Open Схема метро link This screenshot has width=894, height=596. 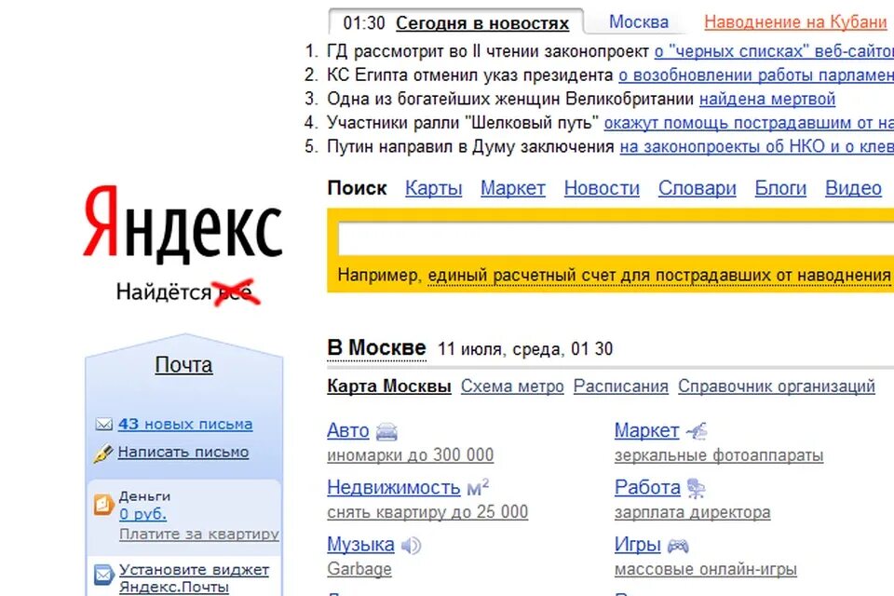coord(512,386)
